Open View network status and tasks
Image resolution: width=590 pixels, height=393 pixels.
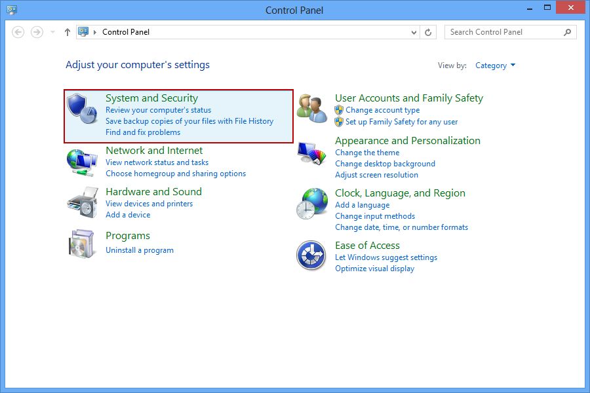[157, 162]
